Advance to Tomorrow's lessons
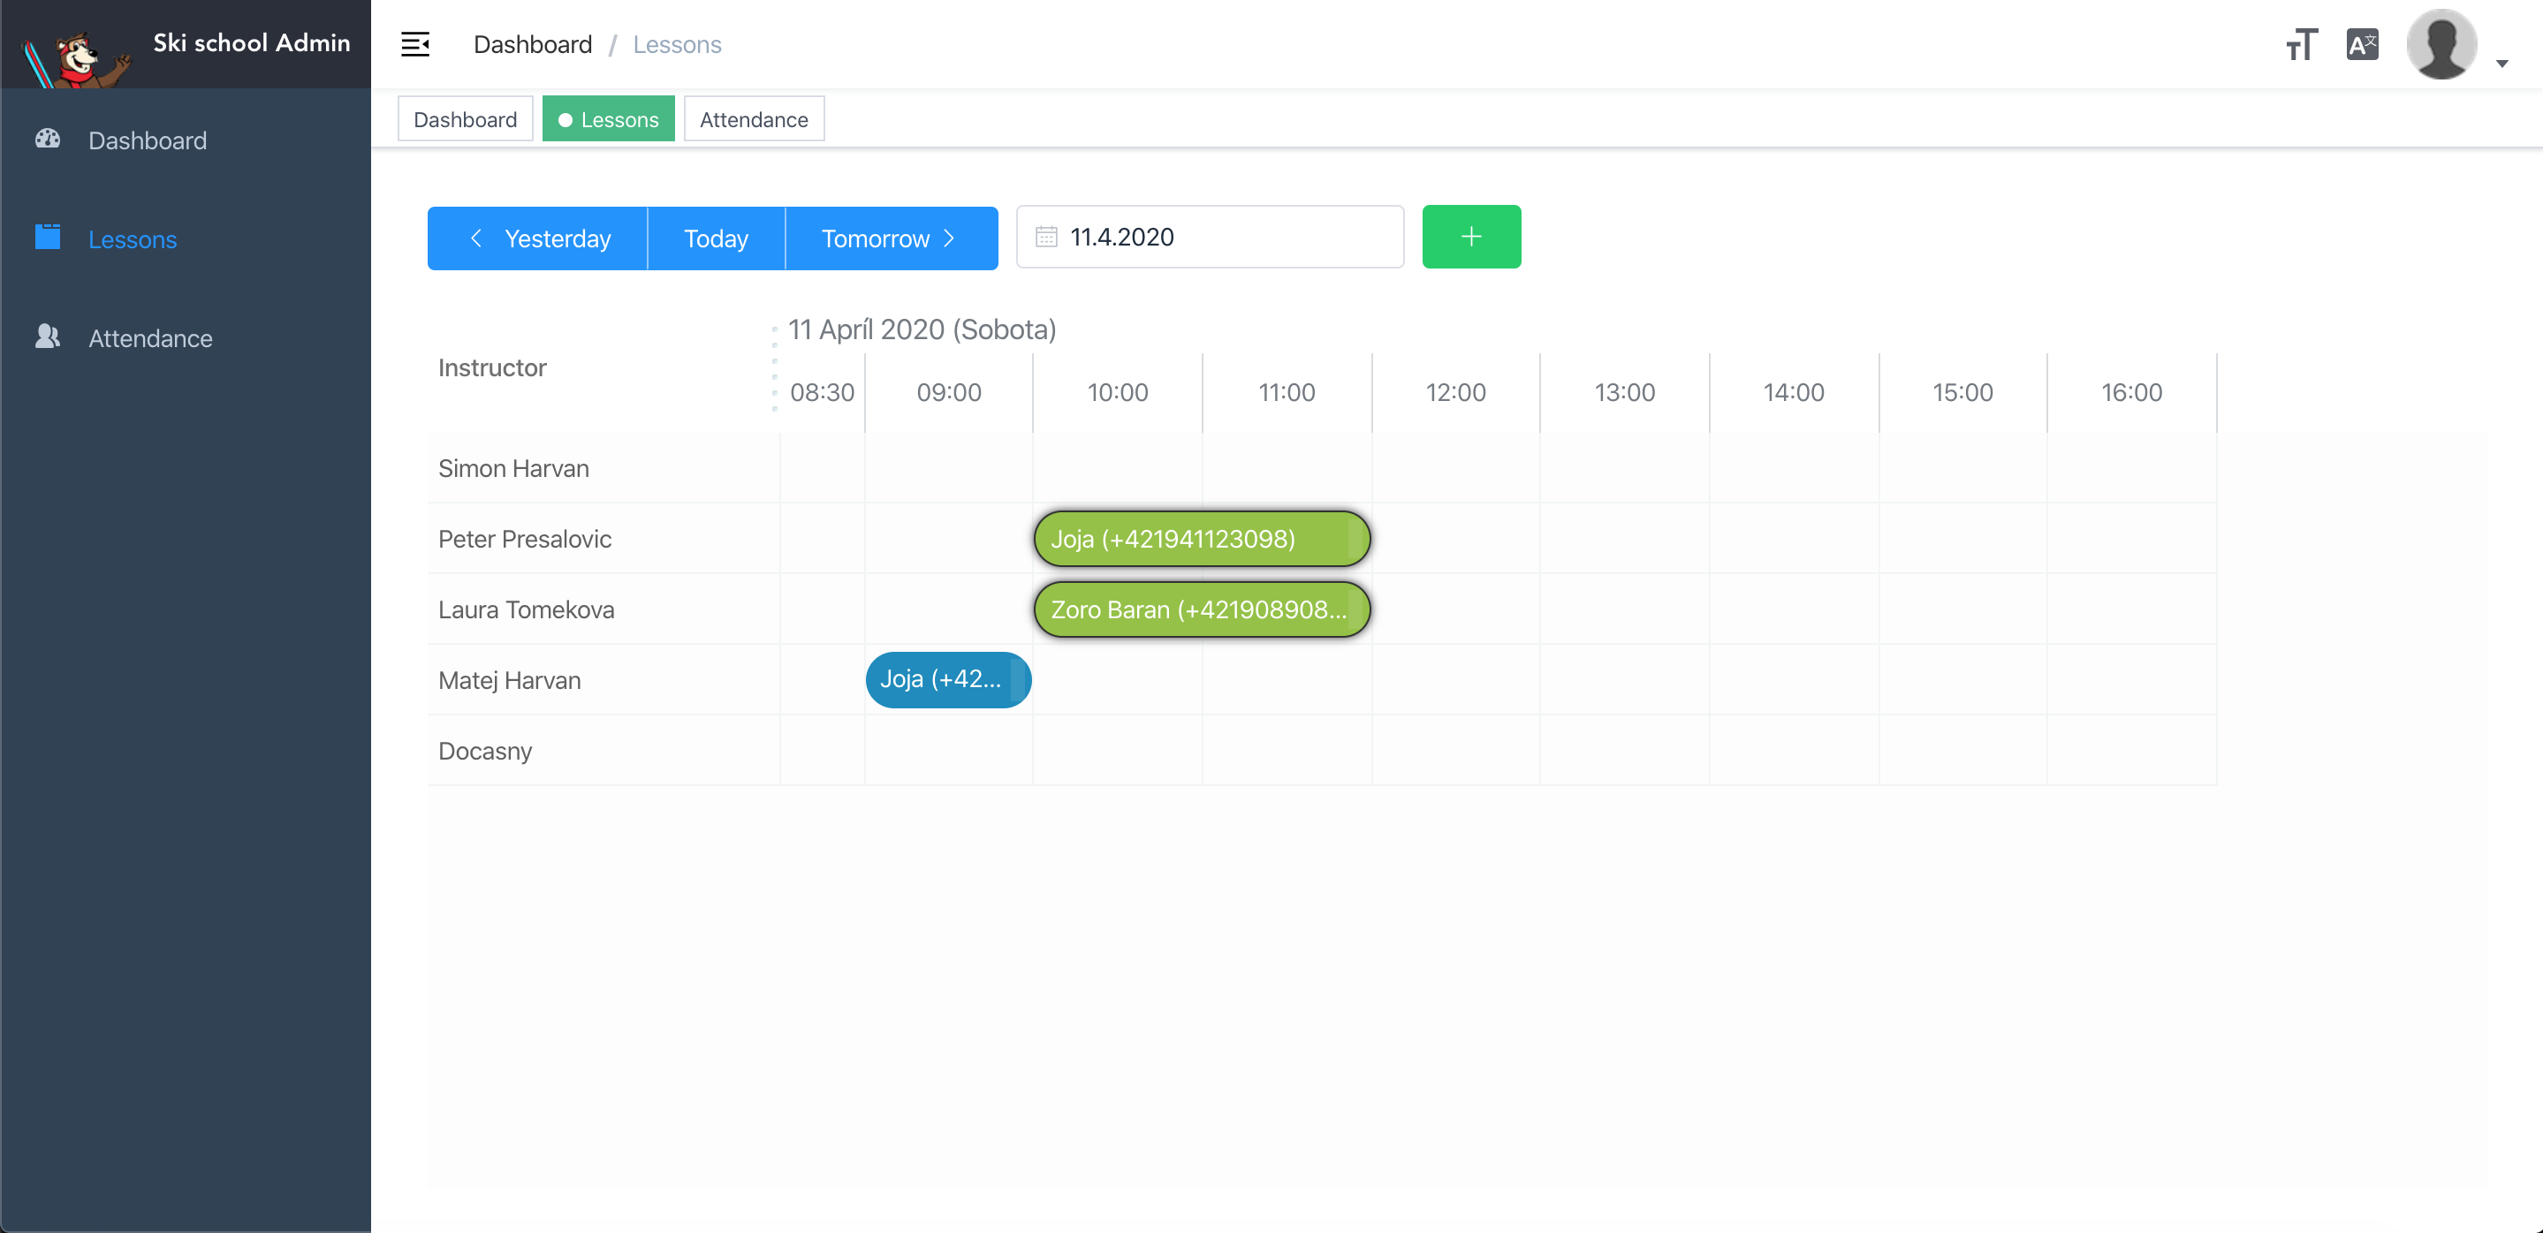The width and height of the screenshot is (2543, 1233). pos(890,238)
